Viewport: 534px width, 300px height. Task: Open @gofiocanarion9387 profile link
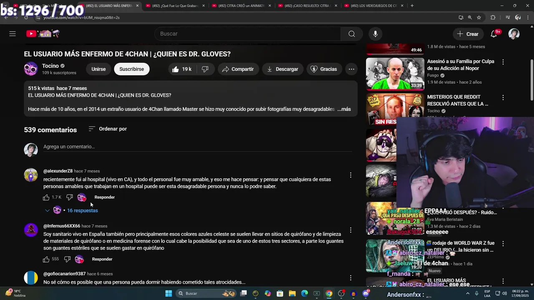tap(65, 274)
